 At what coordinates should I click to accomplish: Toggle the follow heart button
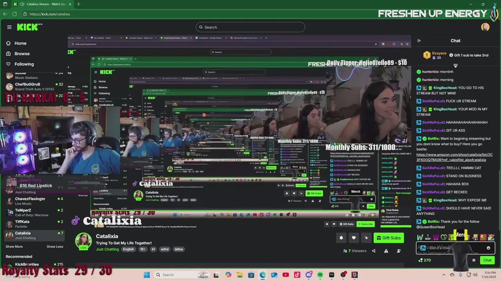(x=354, y=238)
